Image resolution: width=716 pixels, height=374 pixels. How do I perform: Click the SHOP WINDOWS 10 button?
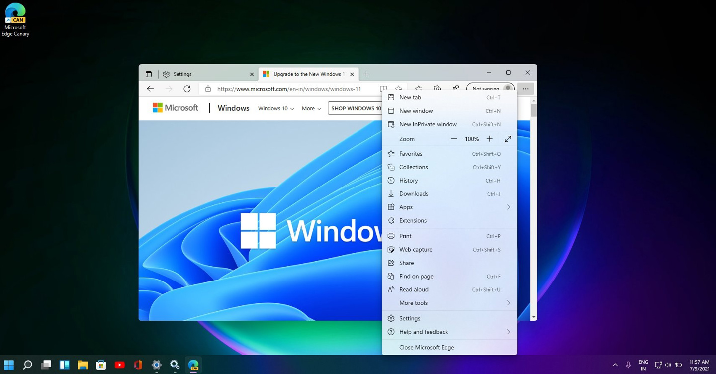[356, 108]
